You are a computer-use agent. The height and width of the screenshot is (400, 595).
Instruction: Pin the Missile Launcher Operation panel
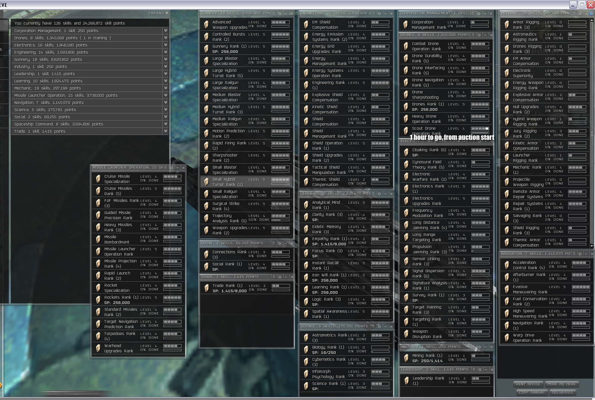point(171,167)
